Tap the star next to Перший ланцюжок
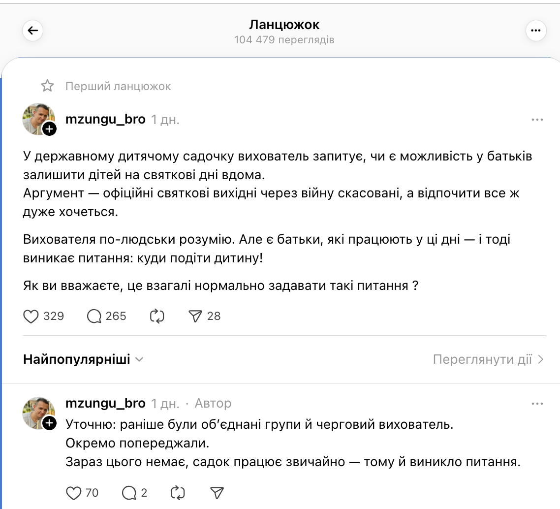Viewport: 560px width, 509px height. pos(47,86)
